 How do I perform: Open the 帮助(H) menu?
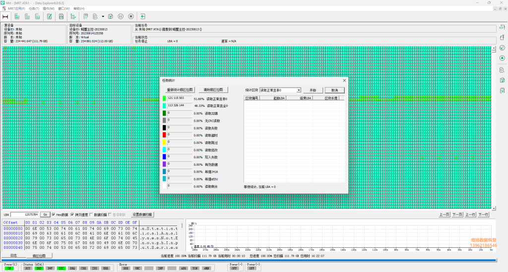coord(79,9)
